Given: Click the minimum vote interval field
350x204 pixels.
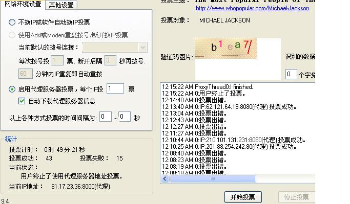Looking at the screenshot, I should (x=106, y=117).
